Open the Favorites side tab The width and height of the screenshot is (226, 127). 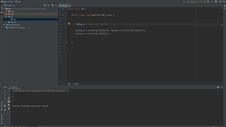pyautogui.click(x=1, y=106)
